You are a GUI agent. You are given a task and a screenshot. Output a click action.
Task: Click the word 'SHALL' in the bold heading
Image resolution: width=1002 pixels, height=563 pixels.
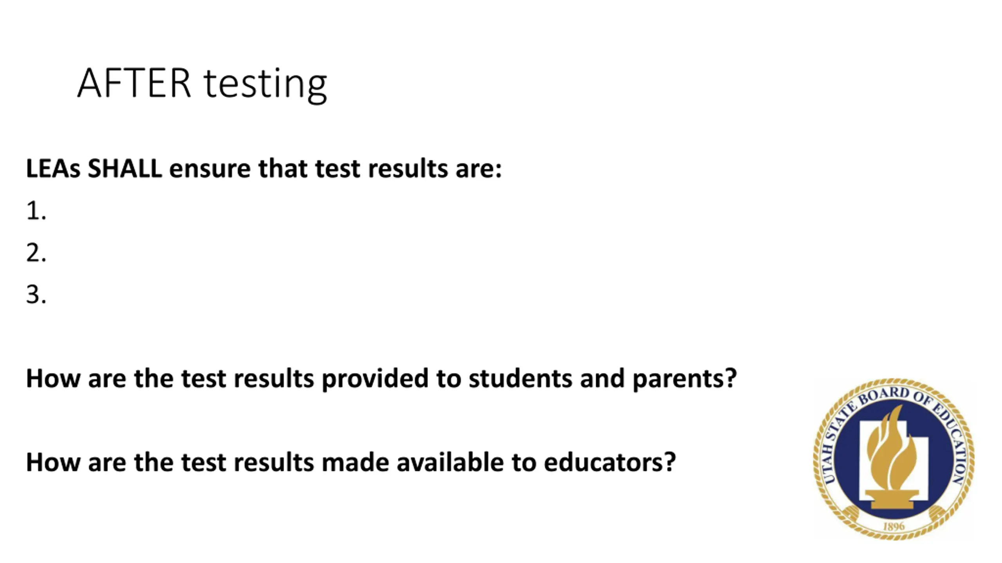[x=124, y=169]
